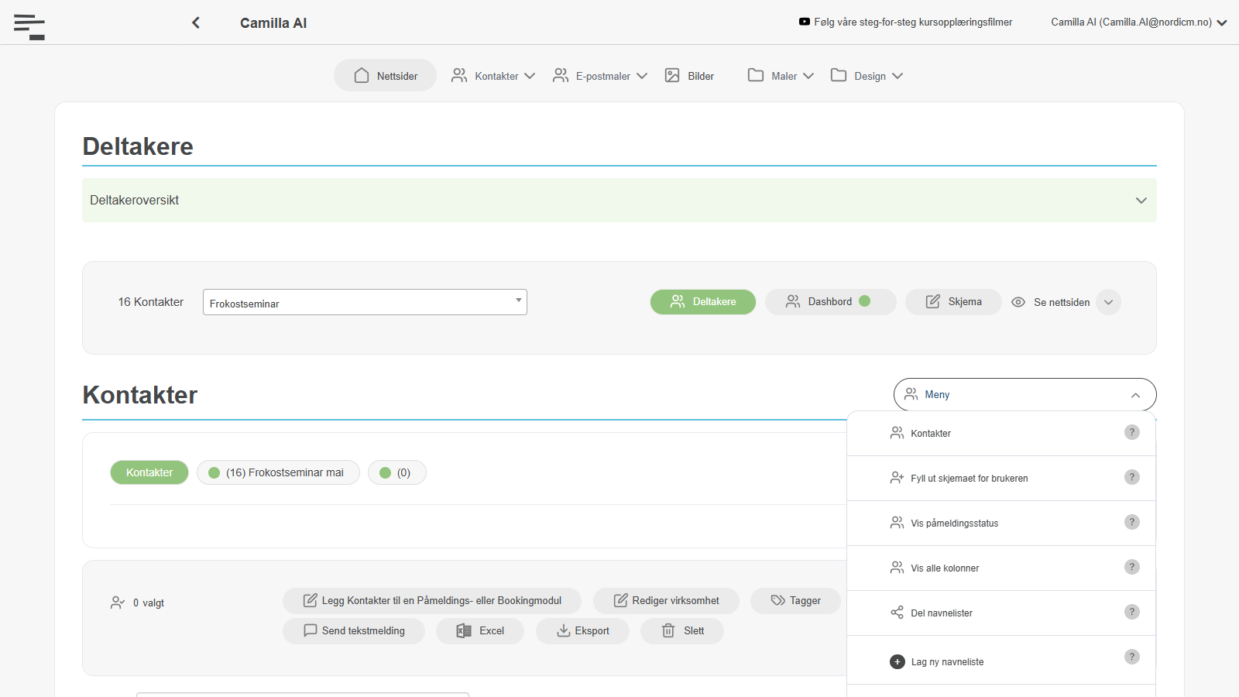Collapse the Meny dropdown
The width and height of the screenshot is (1239, 697).
coord(1025,394)
